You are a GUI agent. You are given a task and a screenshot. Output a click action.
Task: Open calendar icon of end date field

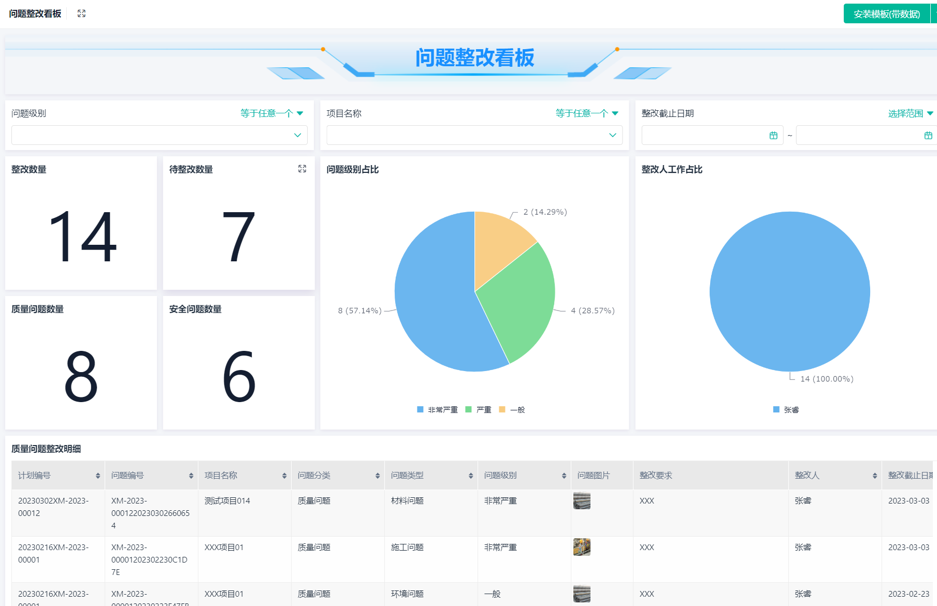tap(928, 136)
